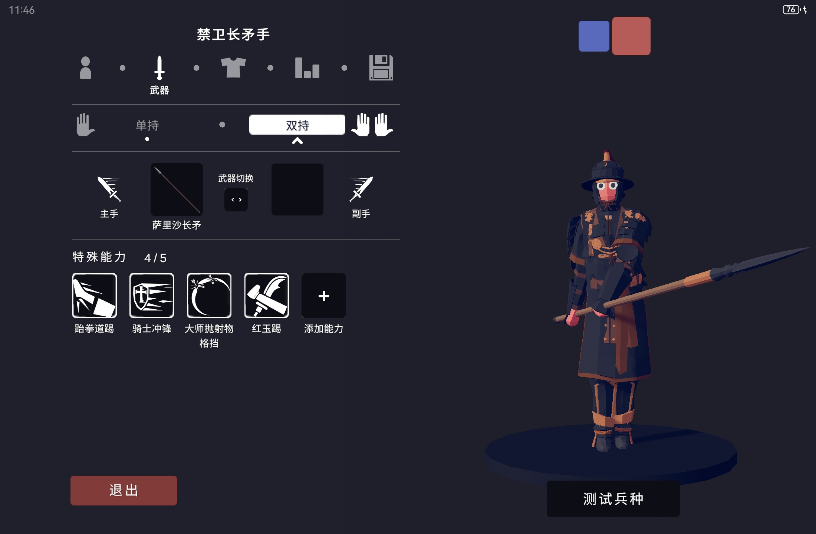The height and width of the screenshot is (534, 816).
Task: Open the 萨里沙长矛 weapon slot
Action: point(177,189)
